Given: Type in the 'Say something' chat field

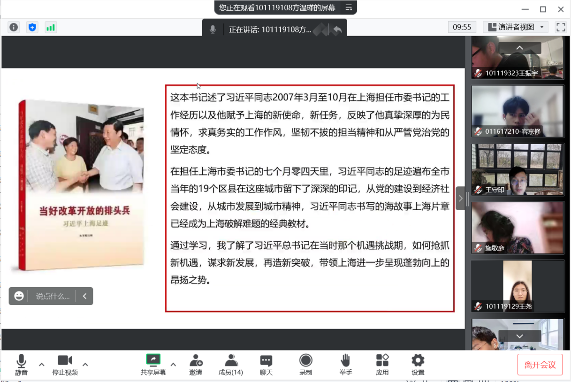Looking at the screenshot, I should (x=53, y=296).
